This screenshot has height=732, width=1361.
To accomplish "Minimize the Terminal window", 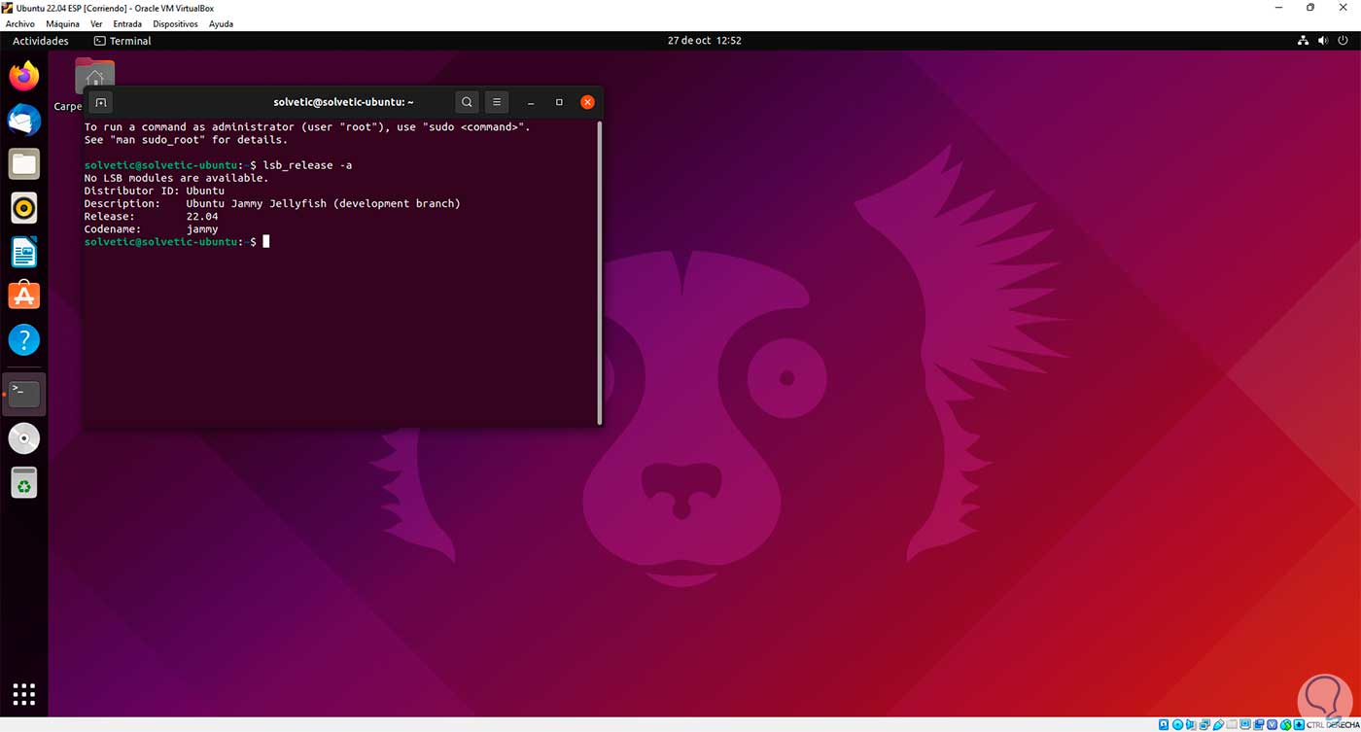I will [531, 102].
